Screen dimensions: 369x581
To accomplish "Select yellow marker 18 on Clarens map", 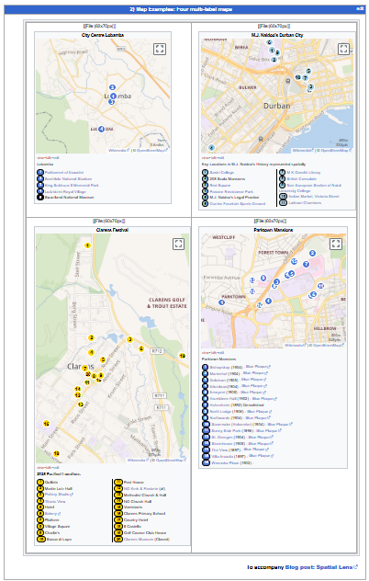I will click(x=56, y=453).
